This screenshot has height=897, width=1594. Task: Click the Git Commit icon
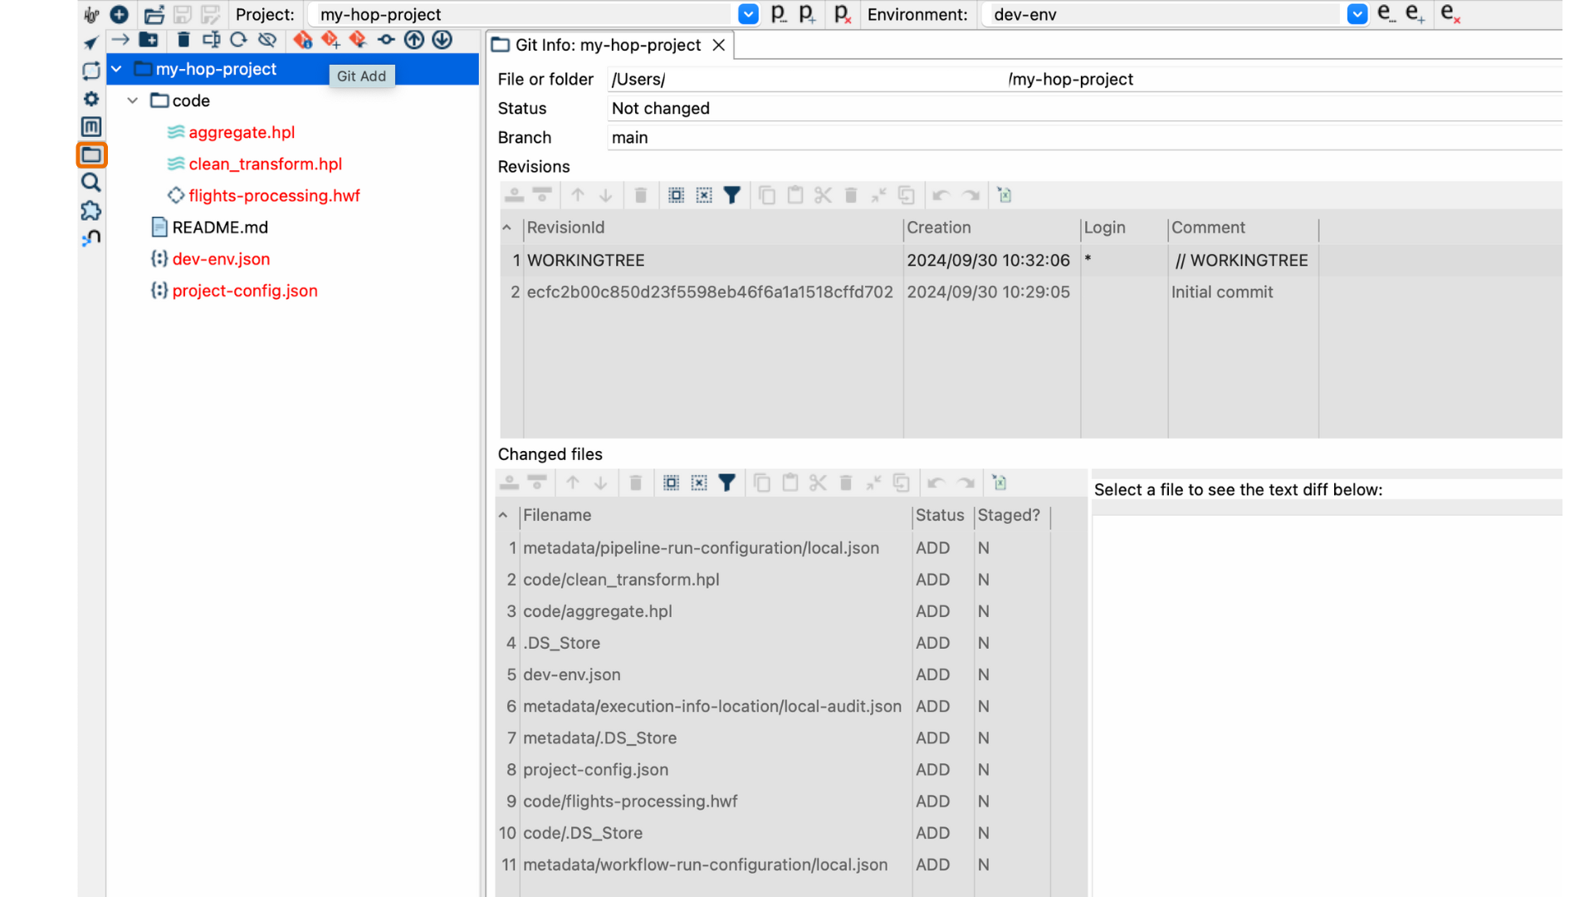point(386,40)
